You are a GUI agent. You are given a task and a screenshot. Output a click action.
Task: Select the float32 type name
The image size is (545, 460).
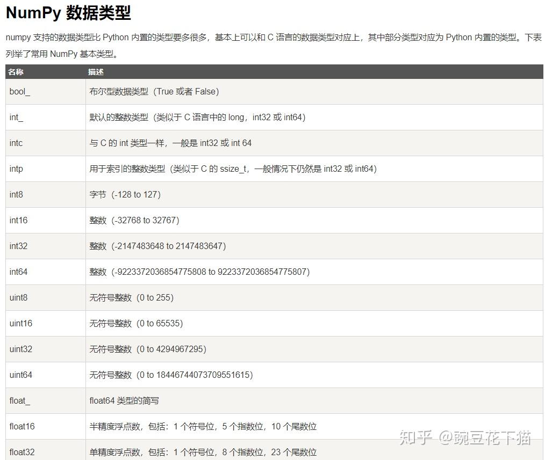tap(22, 452)
